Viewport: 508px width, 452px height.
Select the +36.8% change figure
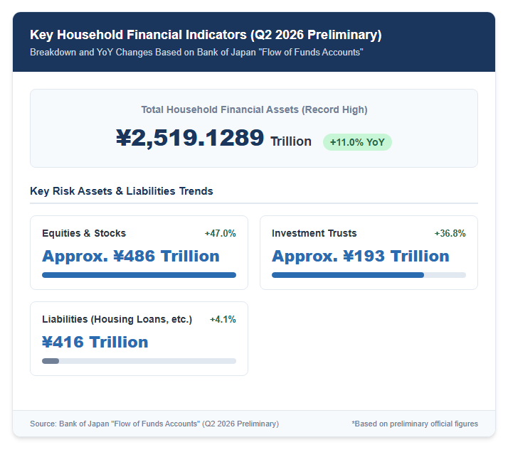(450, 233)
